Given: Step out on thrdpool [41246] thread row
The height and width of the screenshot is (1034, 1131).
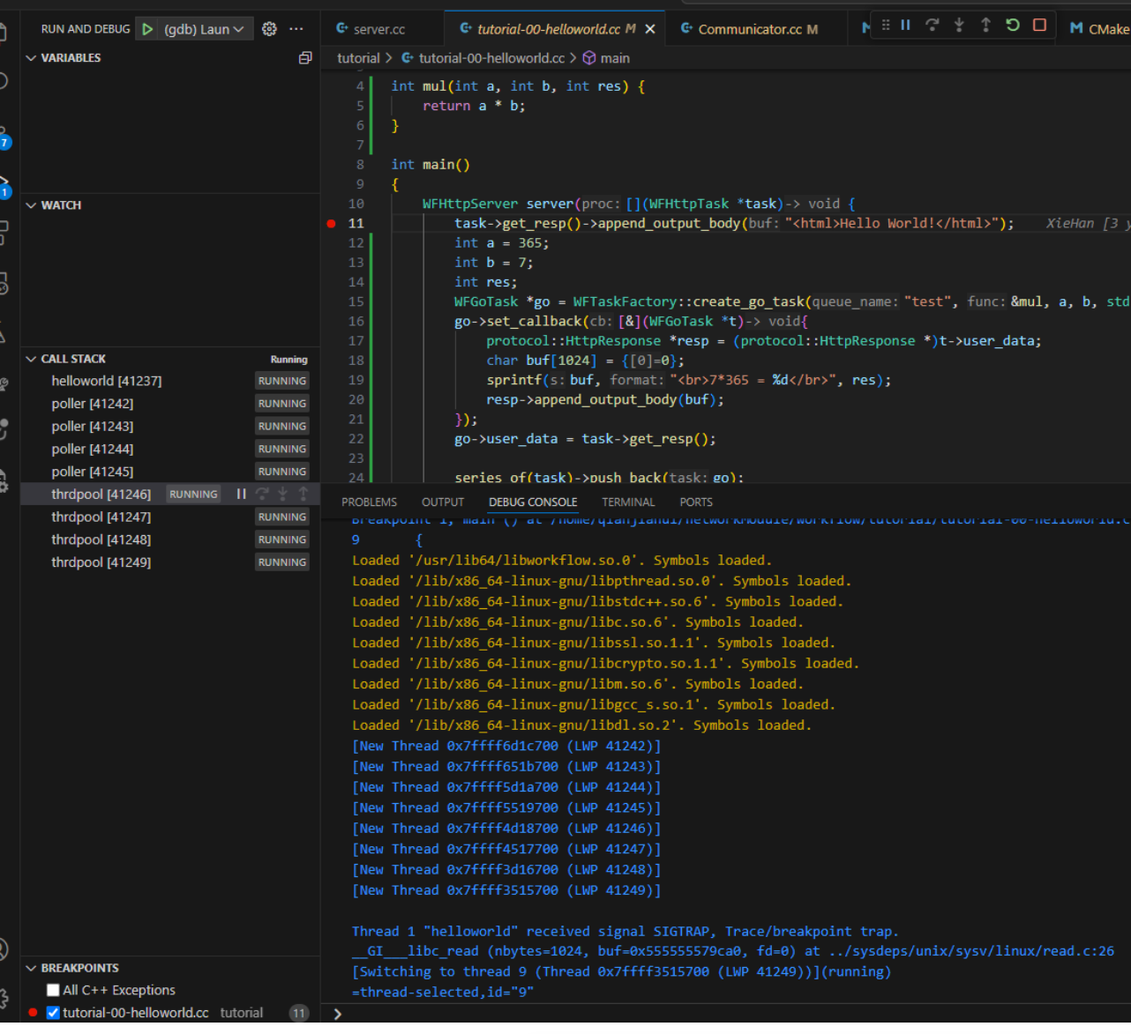Looking at the screenshot, I should pos(303,495).
